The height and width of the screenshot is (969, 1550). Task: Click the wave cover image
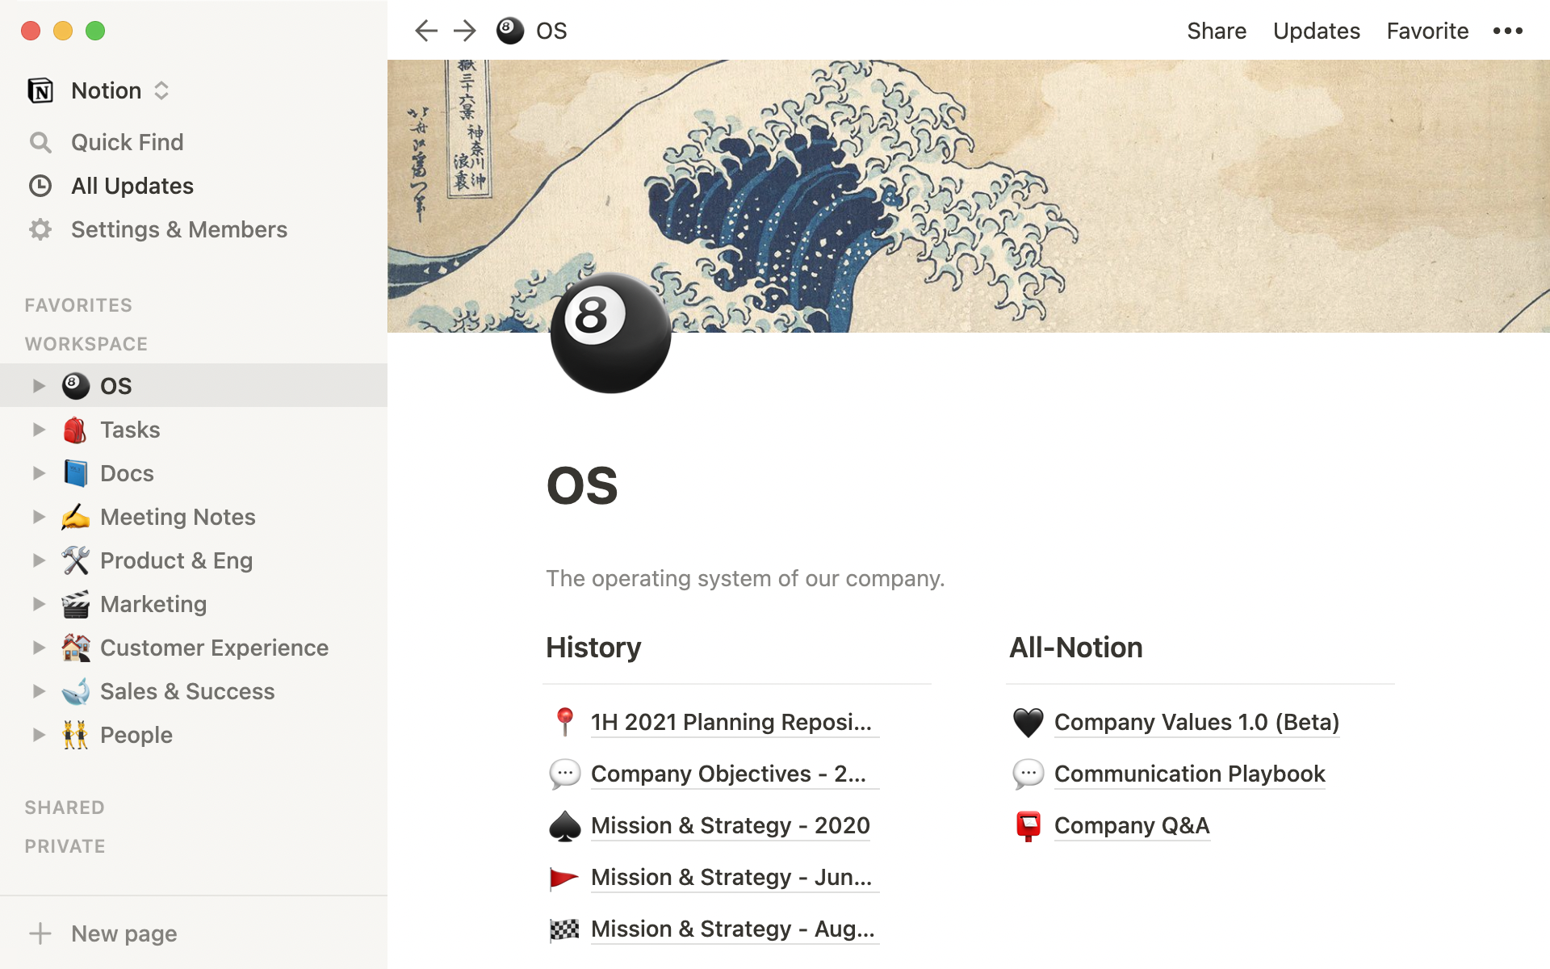tap(1049, 161)
